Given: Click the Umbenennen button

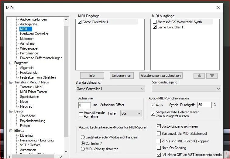Looking at the screenshot, I should [122, 76].
